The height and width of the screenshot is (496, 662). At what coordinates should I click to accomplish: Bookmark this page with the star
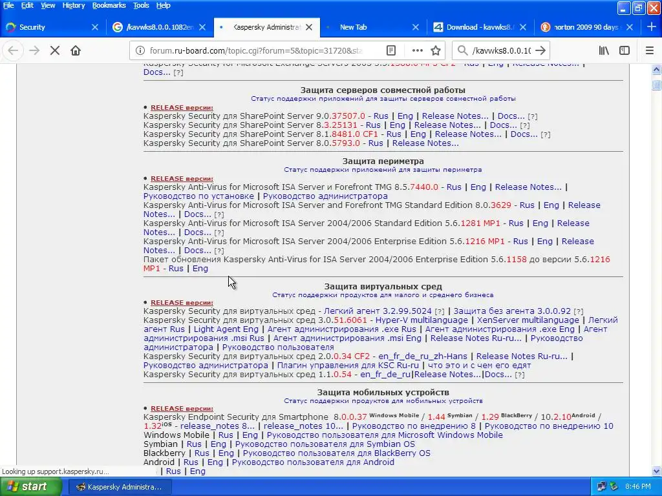[x=436, y=50]
